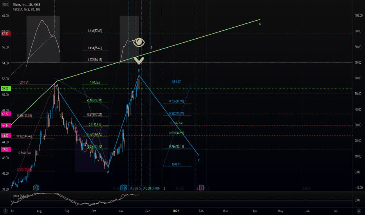Image resolution: width=365 pixels, height=215 pixels.
Task: Click the May label on the time axis
Action: [x=280, y=211]
